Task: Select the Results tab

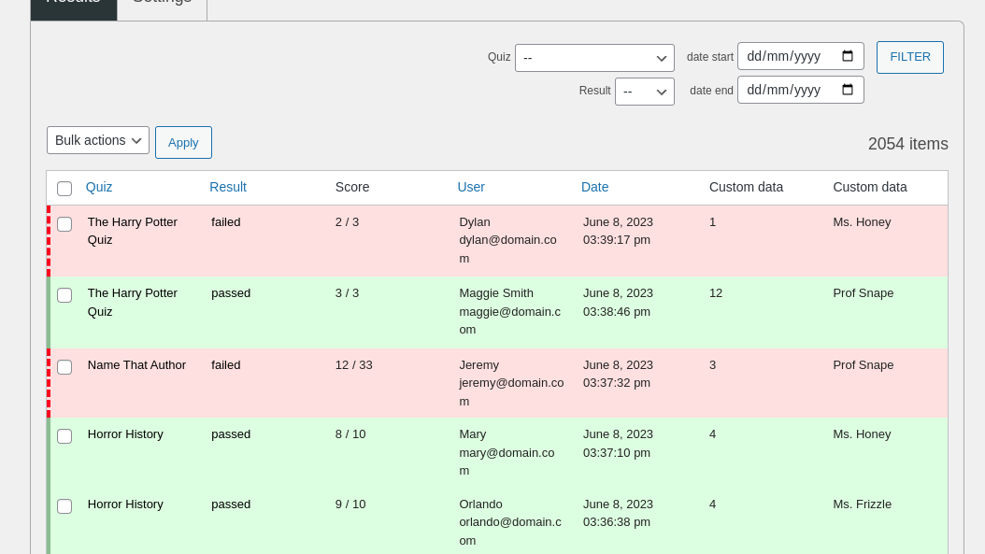Action: tap(74, 5)
